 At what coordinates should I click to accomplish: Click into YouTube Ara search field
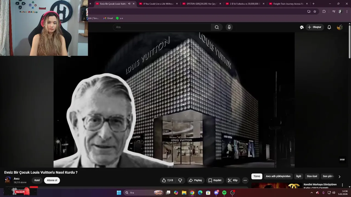(162, 27)
